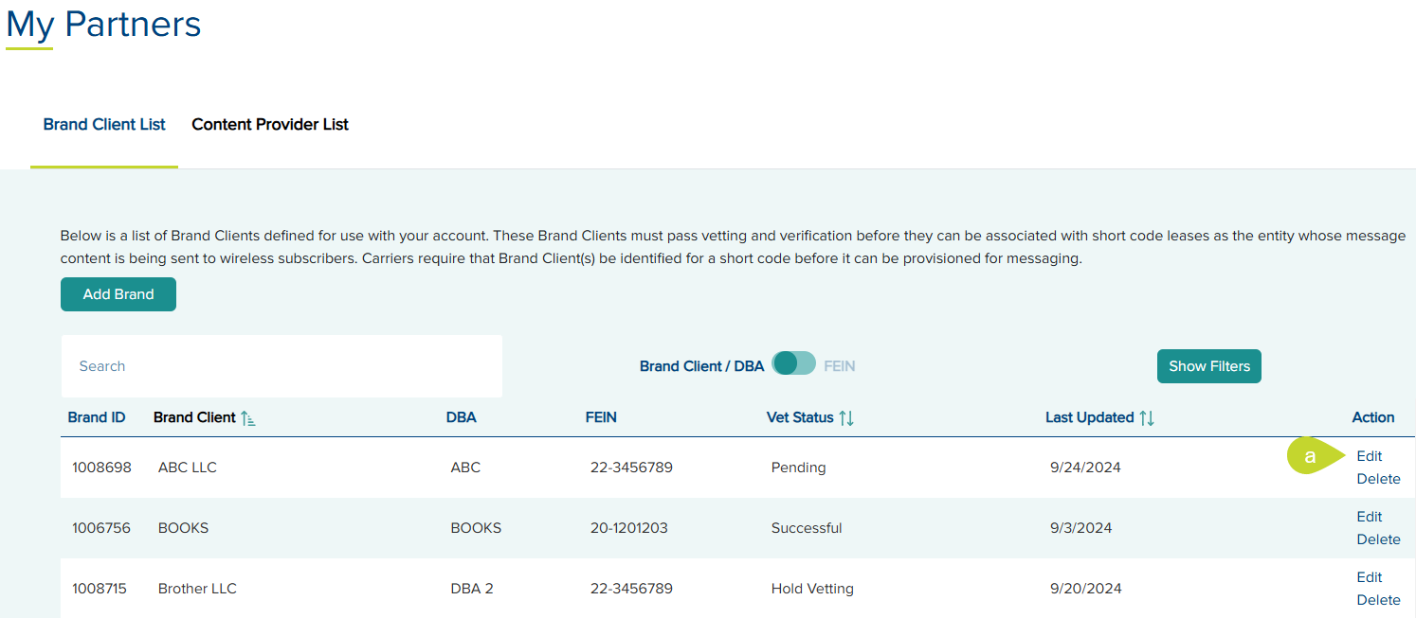Delete the Brother LLC brand

click(1378, 600)
